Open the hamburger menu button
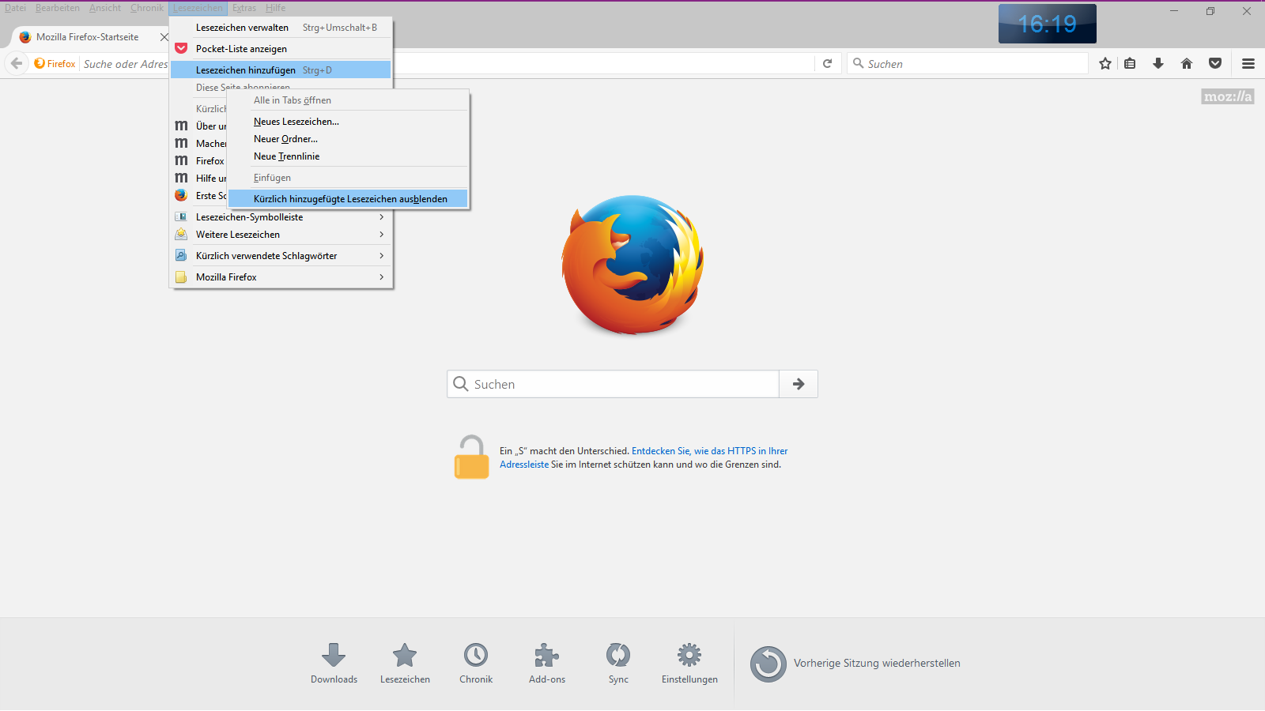The image size is (1265, 711). 1248,64
